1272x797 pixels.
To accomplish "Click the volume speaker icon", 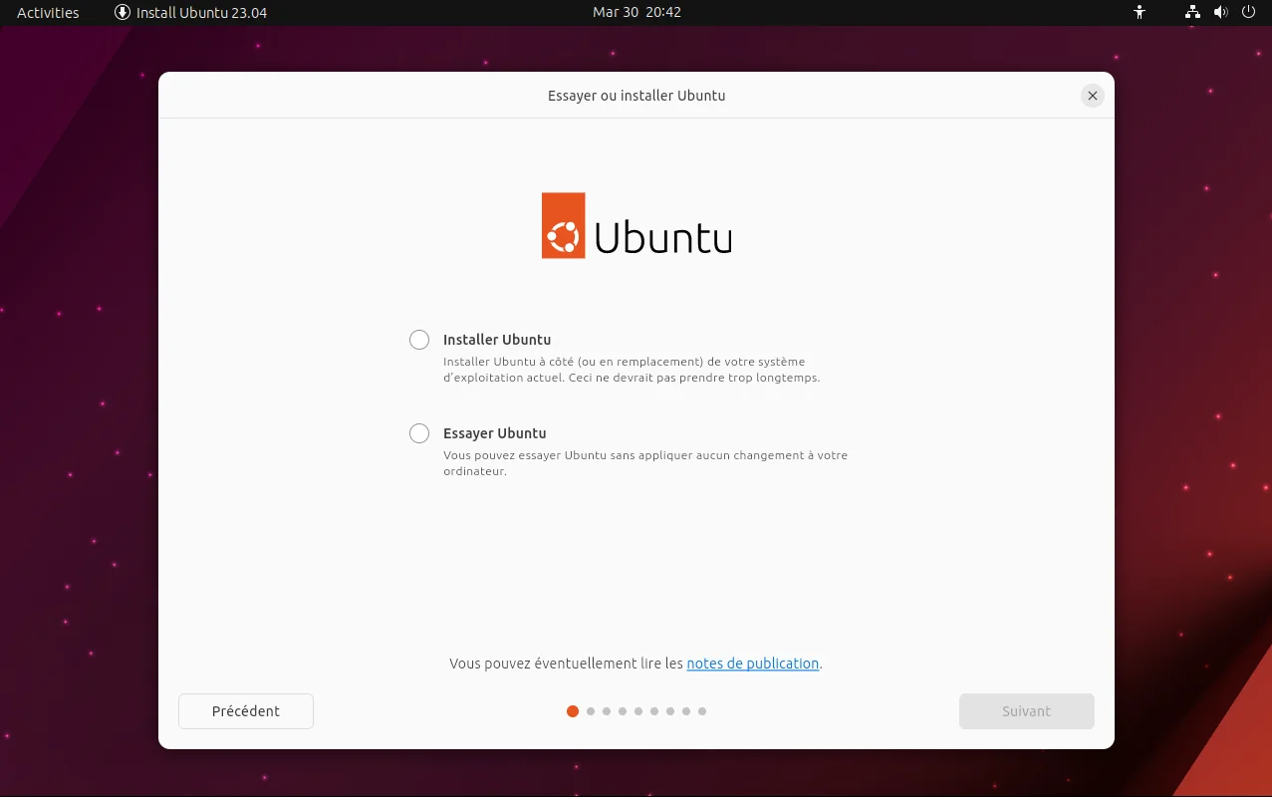I will tap(1220, 12).
